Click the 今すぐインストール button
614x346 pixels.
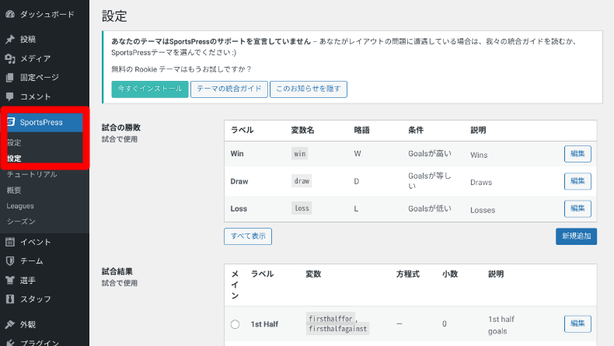pos(150,89)
